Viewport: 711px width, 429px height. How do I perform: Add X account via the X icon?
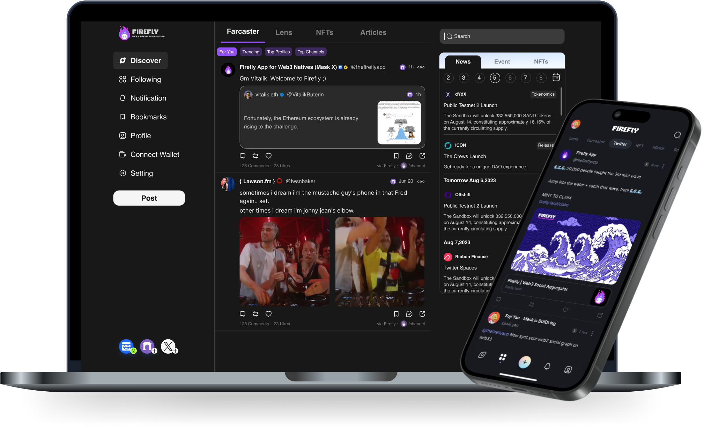[169, 347]
